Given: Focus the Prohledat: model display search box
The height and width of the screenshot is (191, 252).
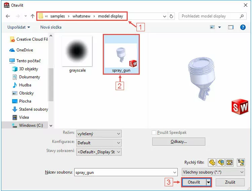Looking at the screenshot, I should (212, 16).
